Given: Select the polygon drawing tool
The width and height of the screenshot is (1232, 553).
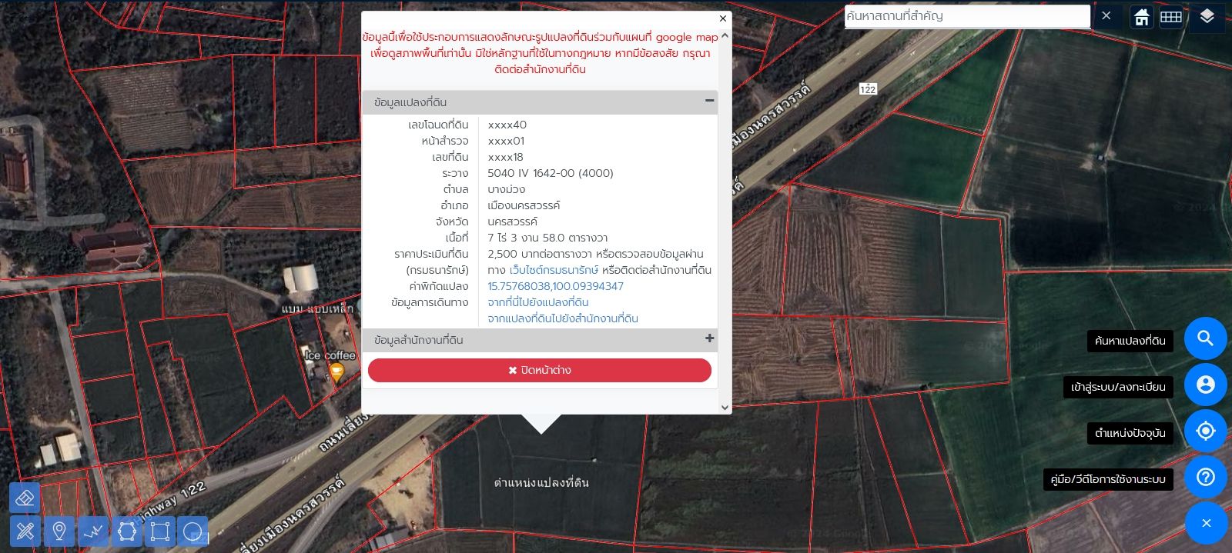Looking at the screenshot, I should pyautogui.click(x=127, y=531).
